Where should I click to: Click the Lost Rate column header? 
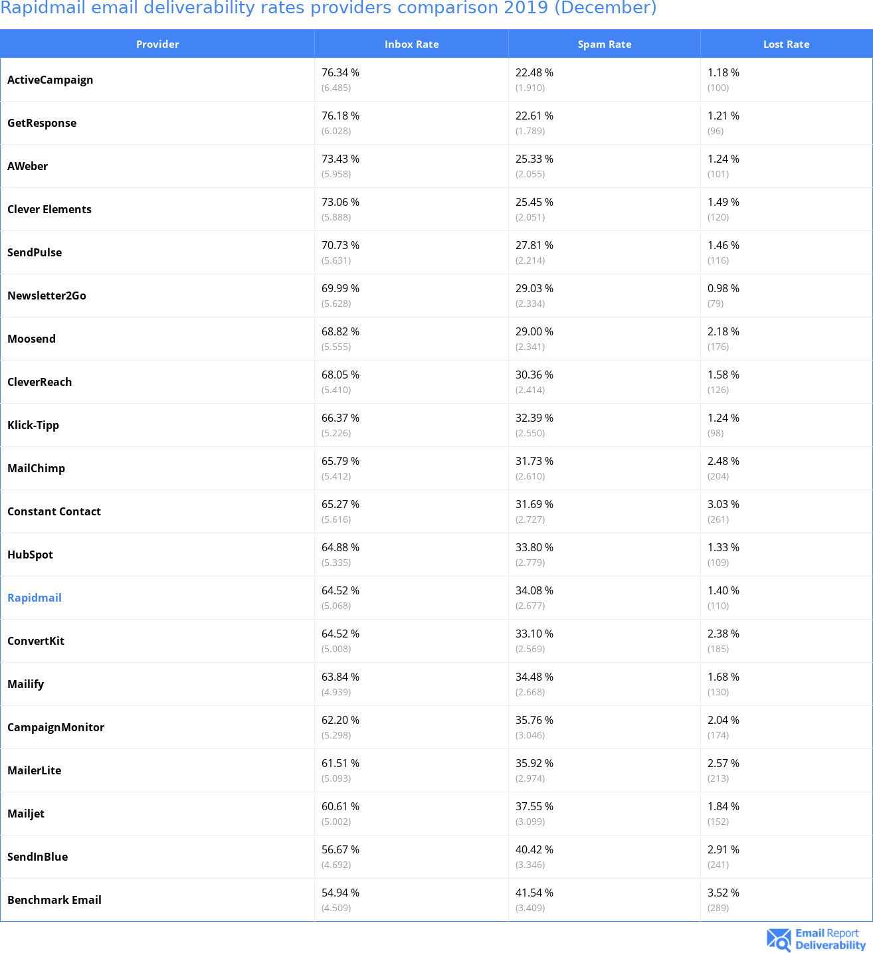[786, 44]
